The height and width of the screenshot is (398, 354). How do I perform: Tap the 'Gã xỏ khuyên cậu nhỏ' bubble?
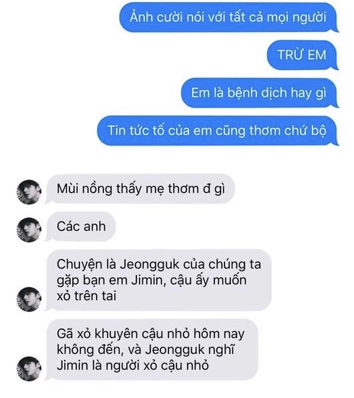152,350
